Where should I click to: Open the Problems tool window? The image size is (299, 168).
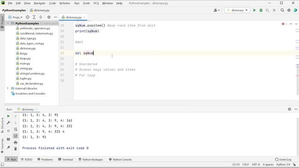pos(45,160)
